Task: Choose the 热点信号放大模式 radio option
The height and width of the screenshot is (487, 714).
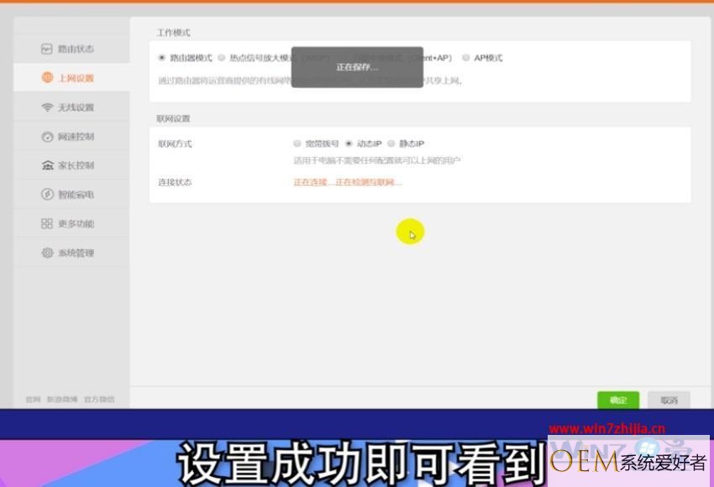Action: [221, 58]
